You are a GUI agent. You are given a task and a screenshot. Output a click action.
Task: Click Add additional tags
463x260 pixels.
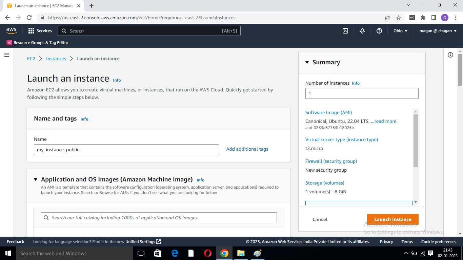247,149
